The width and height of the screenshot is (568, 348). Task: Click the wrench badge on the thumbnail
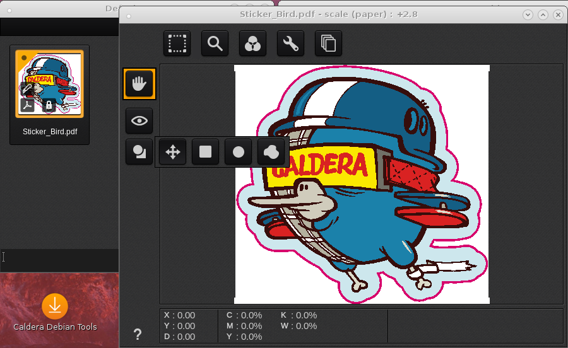pos(28,88)
